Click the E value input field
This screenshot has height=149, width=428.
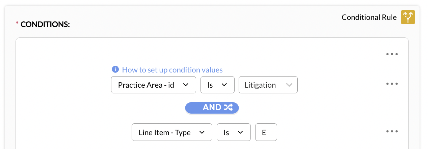[266, 132]
